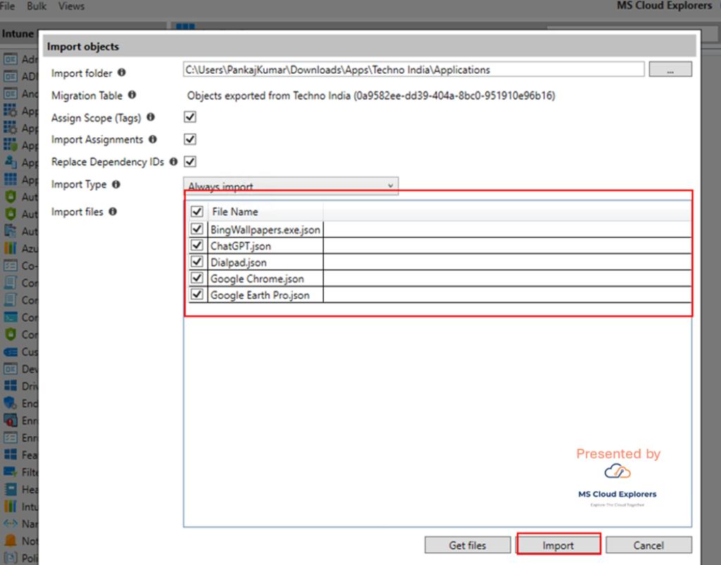Select the Google Chrome.json file name

257,279
